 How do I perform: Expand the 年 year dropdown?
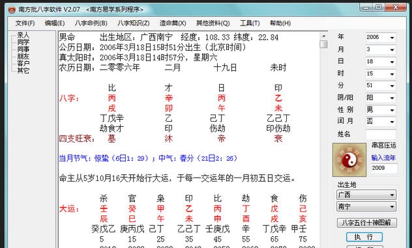[x=392, y=38]
